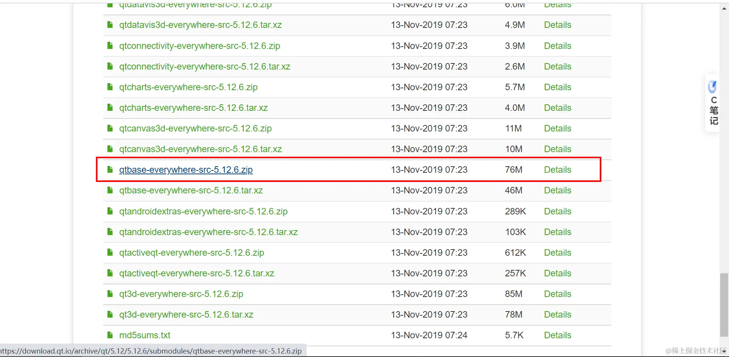Open Details for qtbase tar.xz row
The image size is (729, 357).
[557, 190]
